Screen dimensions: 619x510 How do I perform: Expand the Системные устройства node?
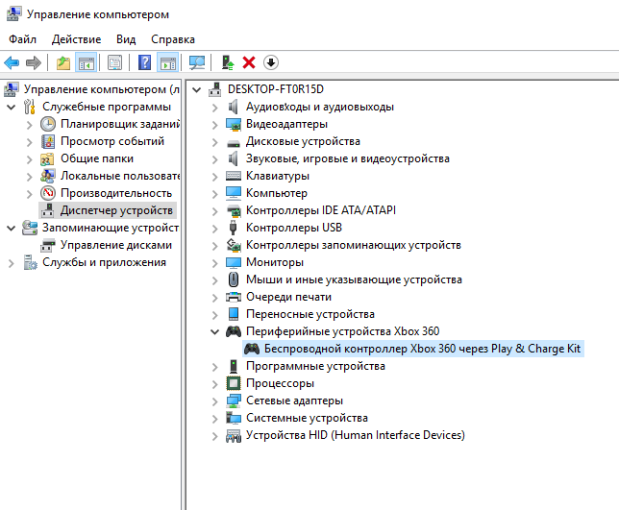click(214, 419)
